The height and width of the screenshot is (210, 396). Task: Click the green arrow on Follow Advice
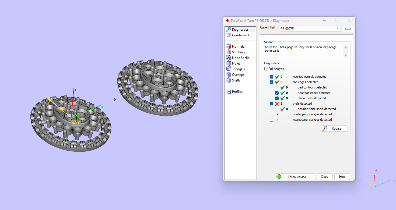coord(279,177)
